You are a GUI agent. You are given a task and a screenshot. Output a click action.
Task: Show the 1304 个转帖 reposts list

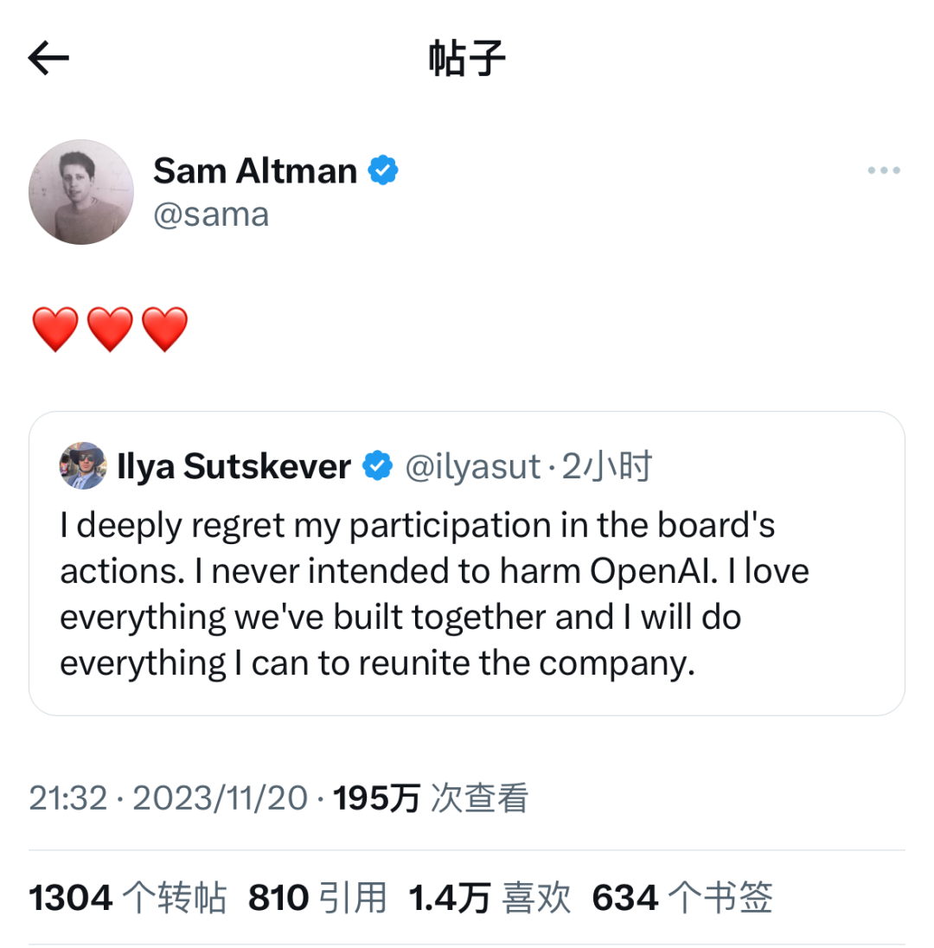pos(128,899)
